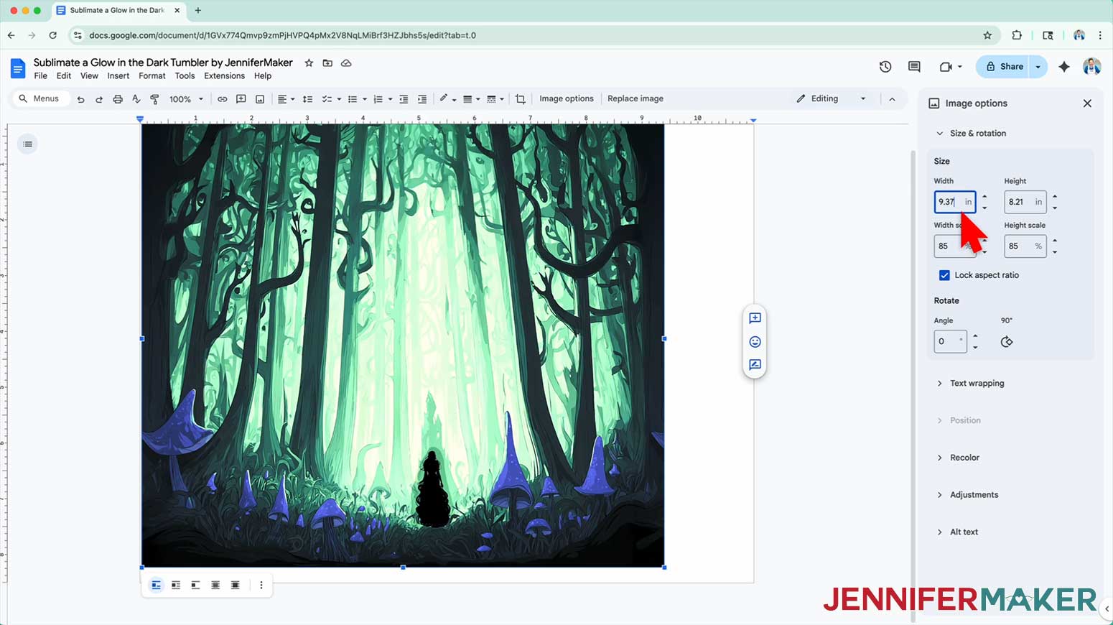The width and height of the screenshot is (1113, 625).
Task: Close the Image options panel
Action: [1087, 103]
